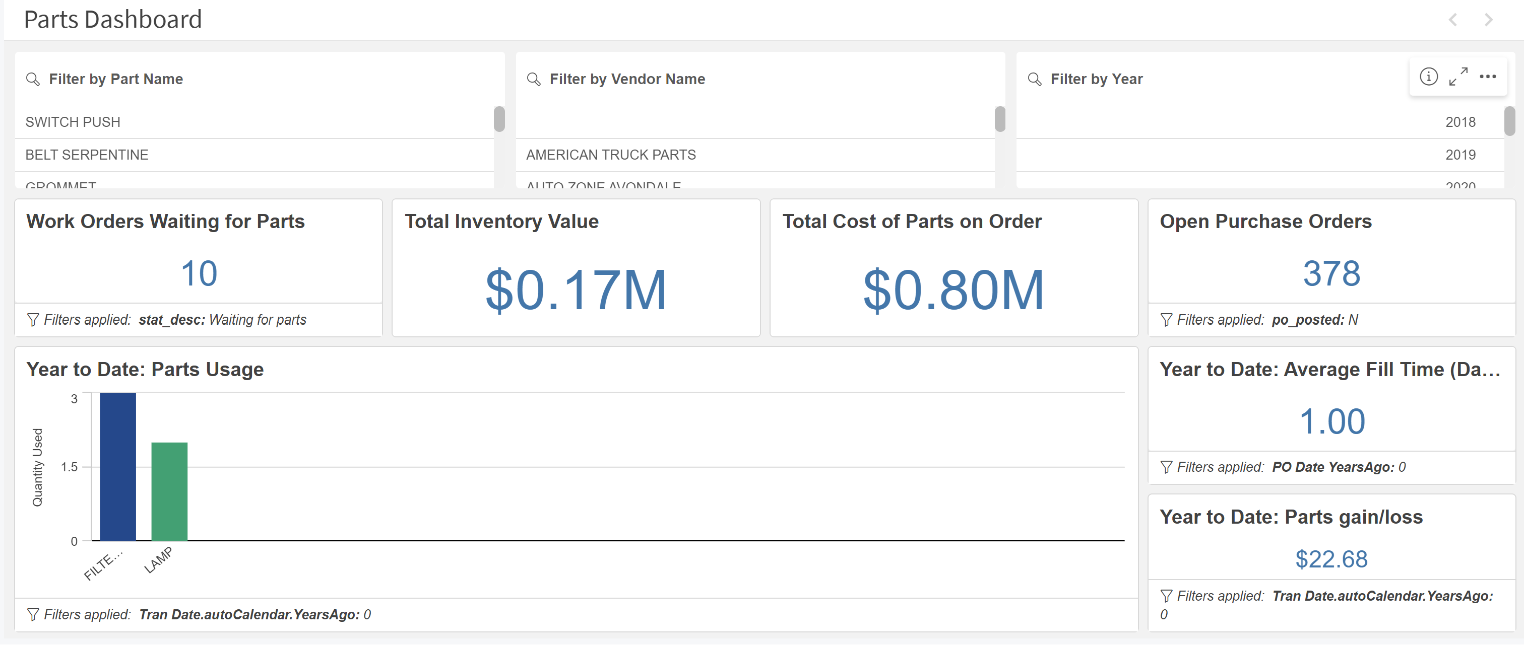Click the search icon in the Part Name filter
This screenshot has width=1524, height=645.
click(x=33, y=79)
